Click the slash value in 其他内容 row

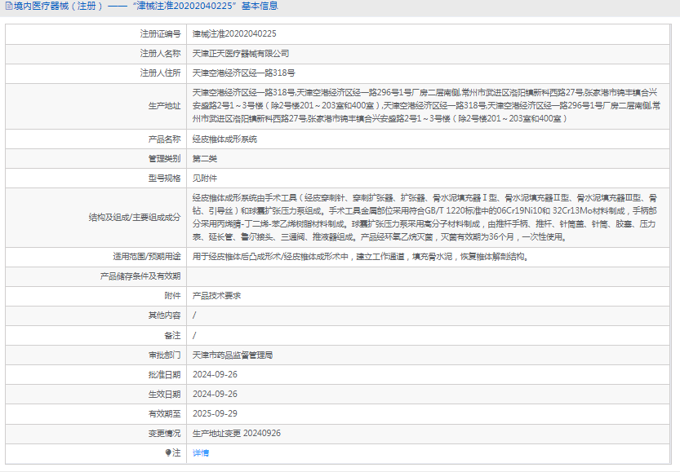[x=194, y=315]
